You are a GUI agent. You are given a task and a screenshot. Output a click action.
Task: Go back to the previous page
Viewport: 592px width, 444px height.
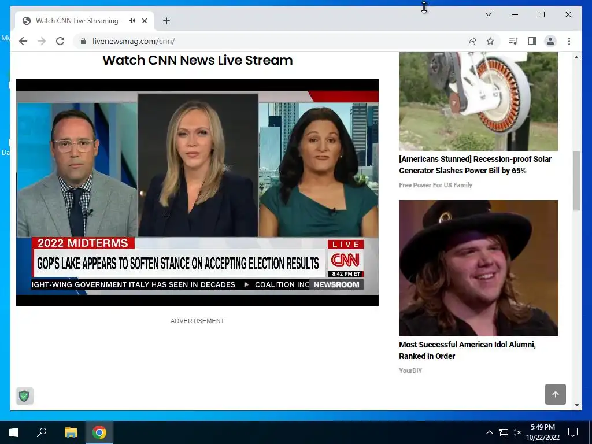23,41
